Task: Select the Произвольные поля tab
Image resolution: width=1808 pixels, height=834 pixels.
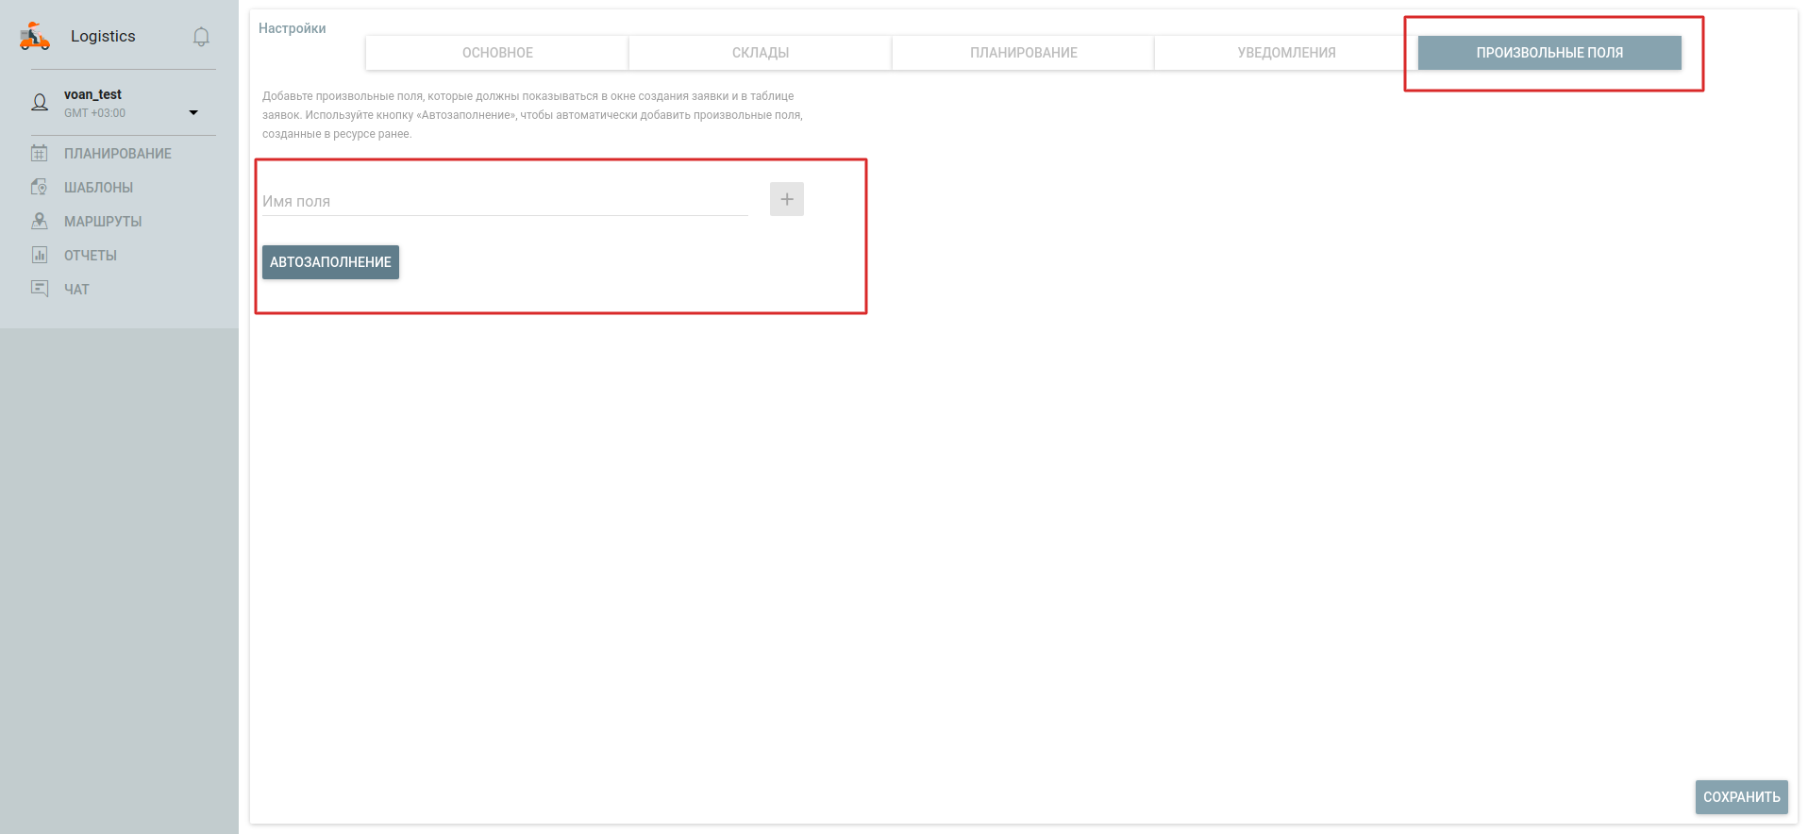Action: pos(1549,53)
